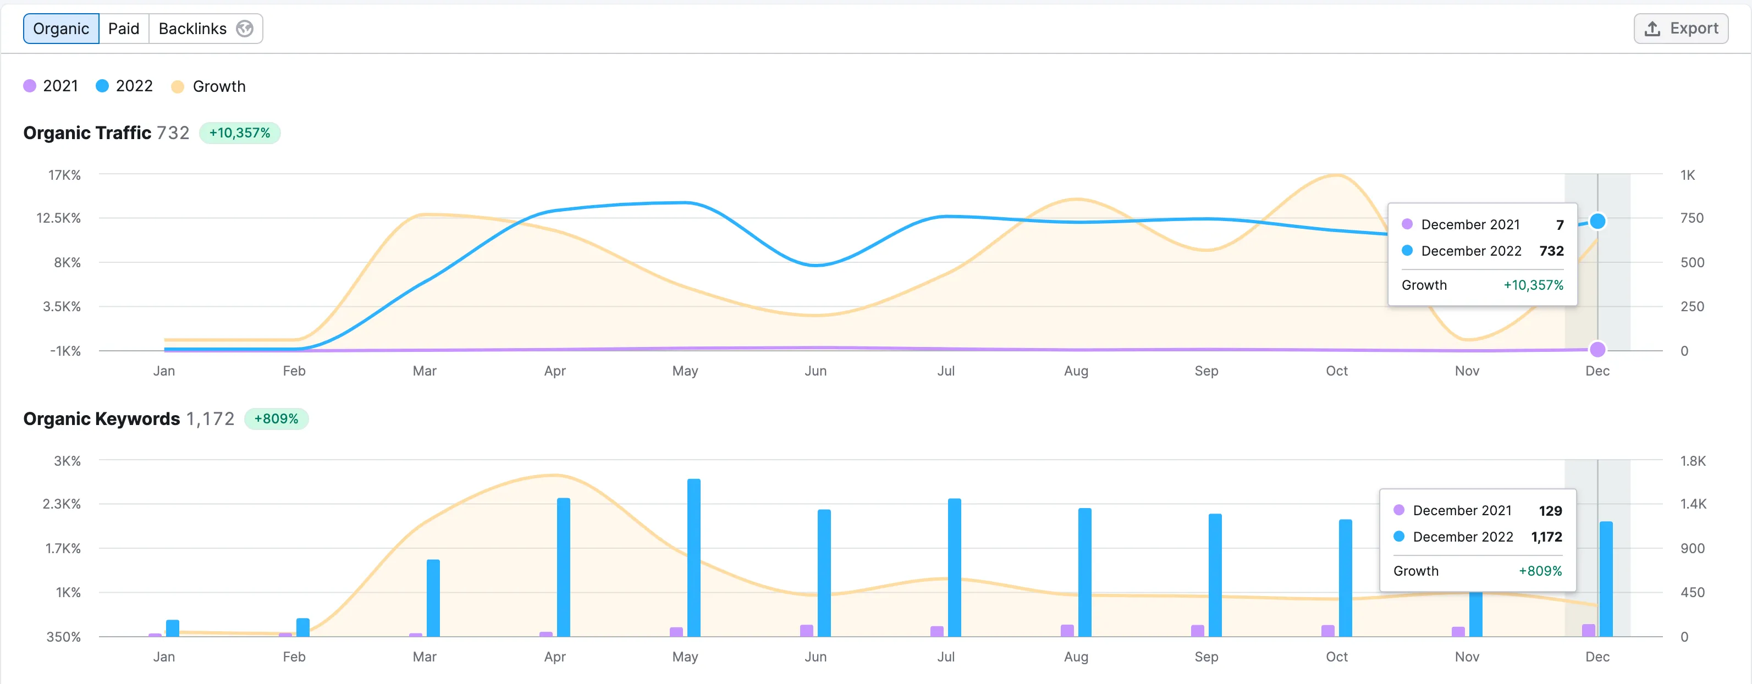Click the +10,357% organic traffic badge
This screenshot has height=684, width=1752.
[x=239, y=133]
